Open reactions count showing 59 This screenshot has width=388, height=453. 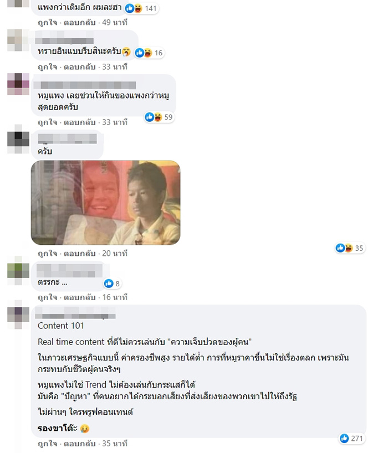(159, 117)
